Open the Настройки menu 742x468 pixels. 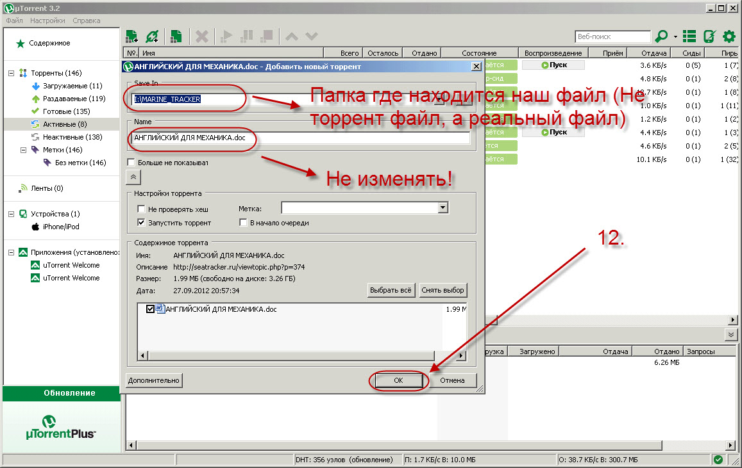47,20
